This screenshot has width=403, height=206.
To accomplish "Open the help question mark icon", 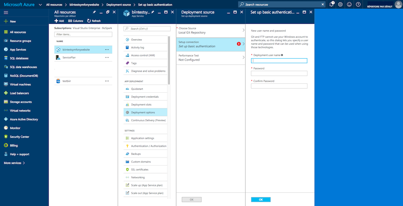I will pos(358,4).
